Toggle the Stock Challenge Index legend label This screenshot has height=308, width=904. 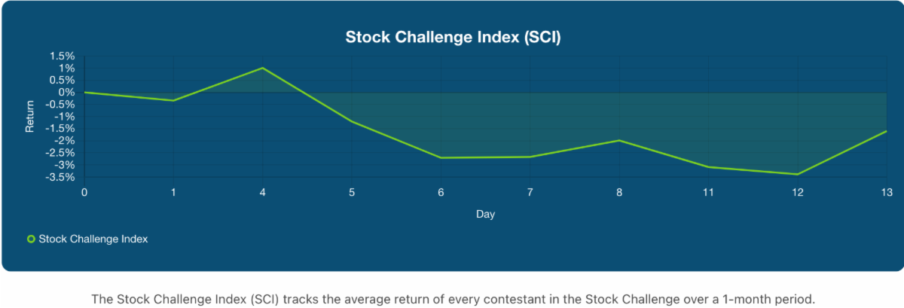pyautogui.click(x=93, y=239)
